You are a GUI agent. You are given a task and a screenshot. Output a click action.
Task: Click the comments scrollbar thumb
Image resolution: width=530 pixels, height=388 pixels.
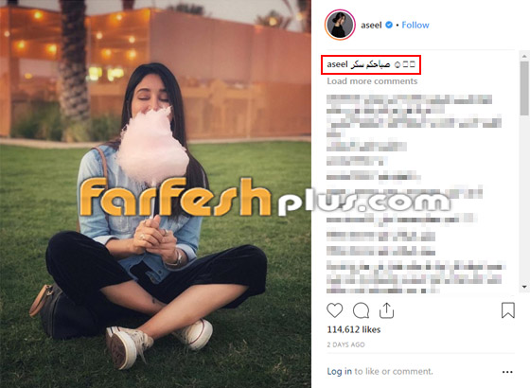[x=524, y=88]
